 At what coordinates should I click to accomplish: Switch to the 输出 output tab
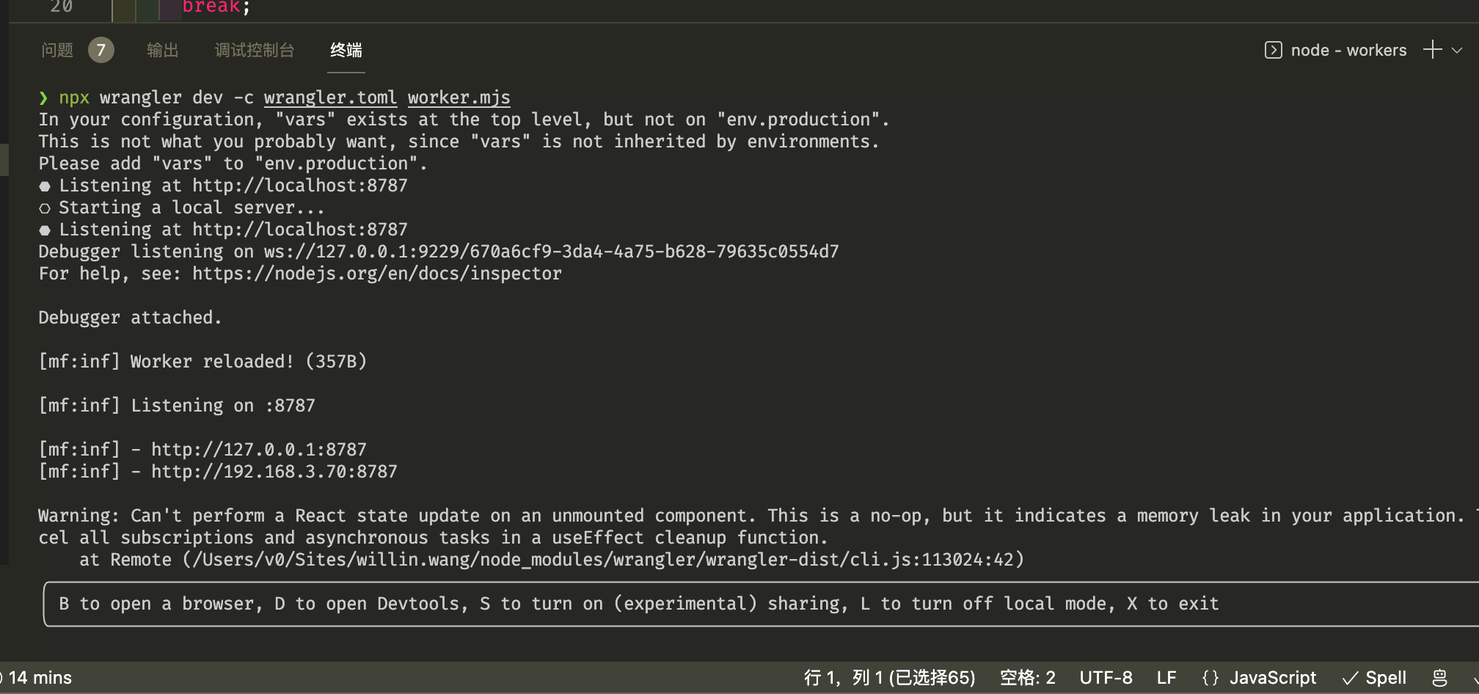point(162,50)
